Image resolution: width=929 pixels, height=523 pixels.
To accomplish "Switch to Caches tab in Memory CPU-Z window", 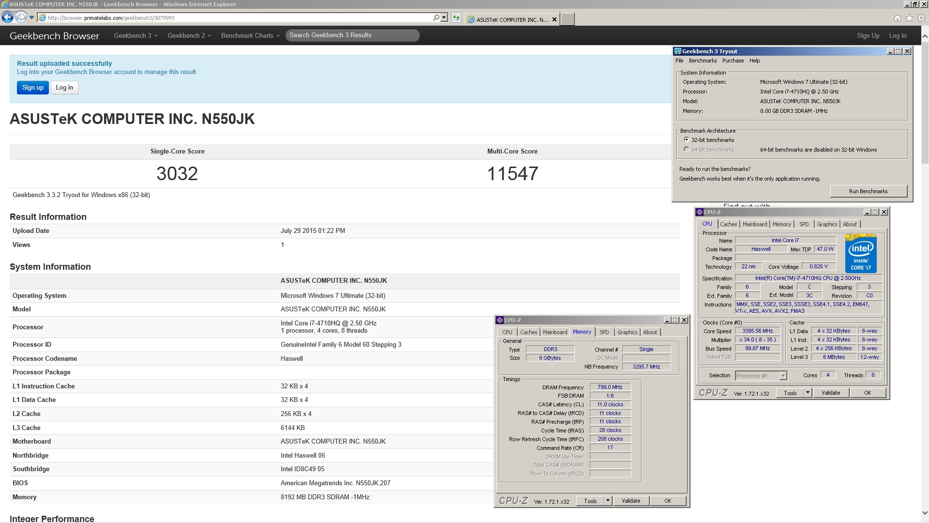I will [528, 332].
